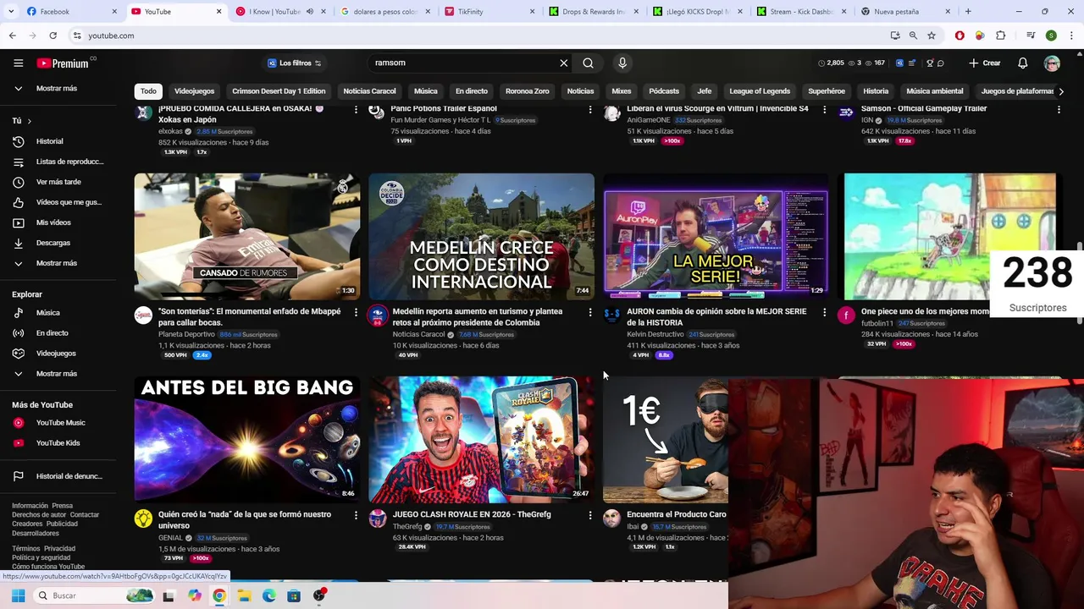Start voice search with the microphone
The width and height of the screenshot is (1084, 609).
click(622, 63)
